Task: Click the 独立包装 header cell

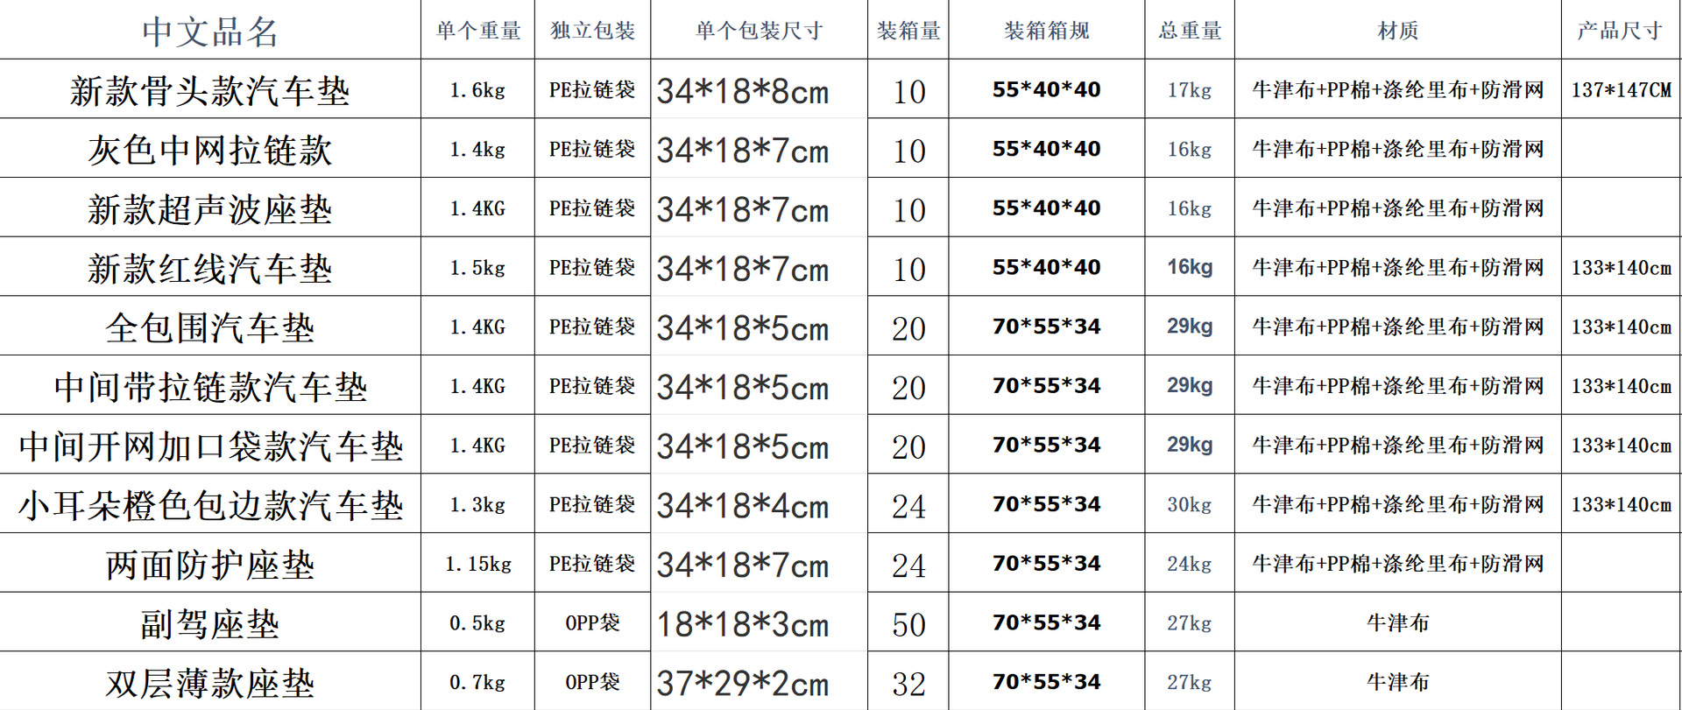Action: tap(593, 30)
